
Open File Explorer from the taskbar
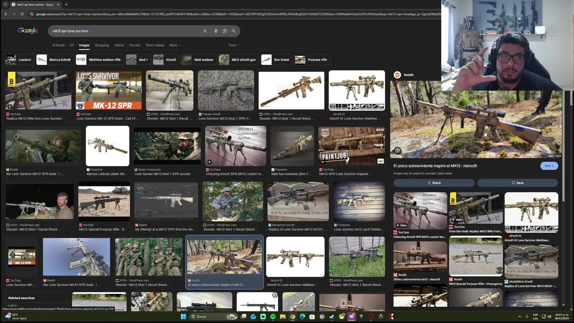[x=283, y=317]
